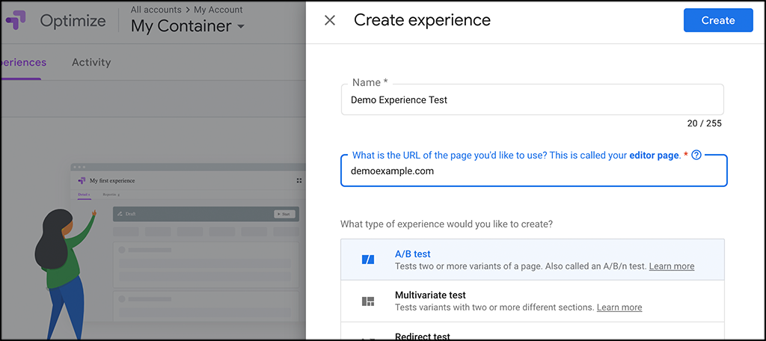Click the Start button in illustration
766x341 pixels.
pyautogui.click(x=284, y=214)
